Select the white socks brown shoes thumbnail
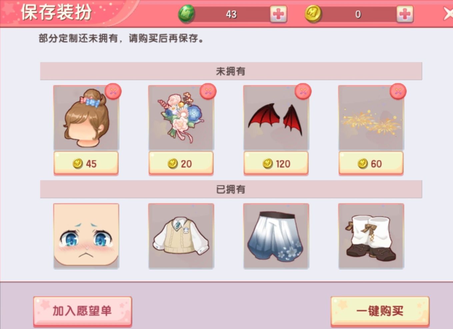453x329 pixels. pos(371,236)
